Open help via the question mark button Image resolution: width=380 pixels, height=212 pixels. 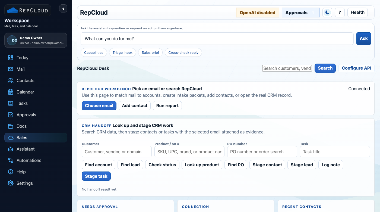(x=340, y=13)
